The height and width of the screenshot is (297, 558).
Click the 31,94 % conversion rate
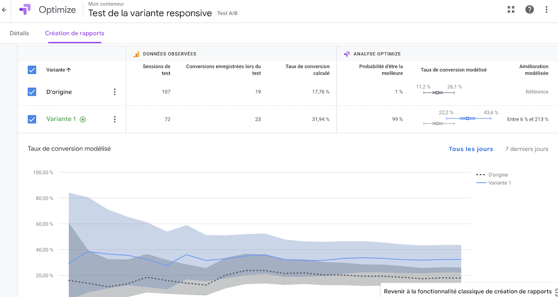point(320,119)
